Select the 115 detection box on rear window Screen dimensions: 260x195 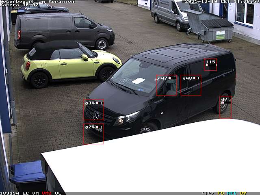point(210,65)
